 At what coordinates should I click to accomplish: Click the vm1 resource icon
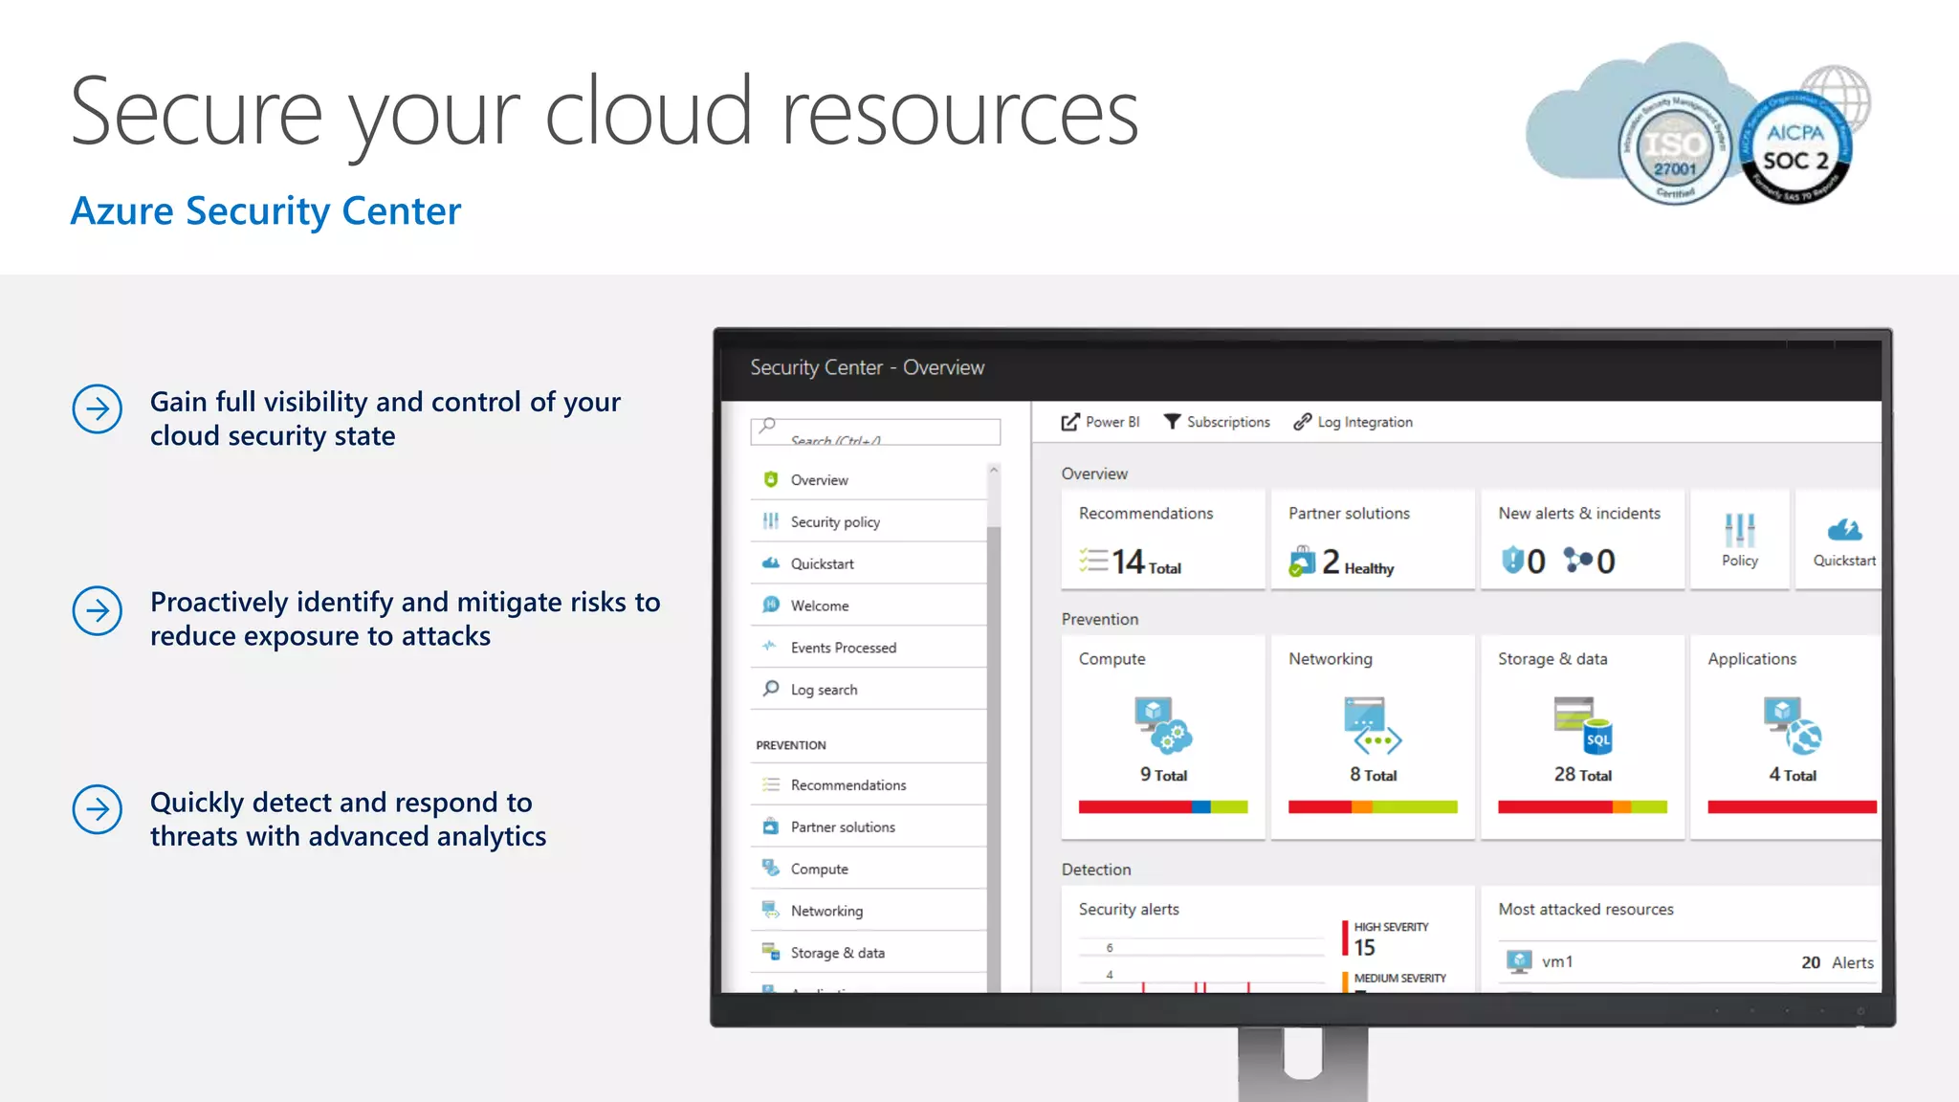pos(1519,961)
